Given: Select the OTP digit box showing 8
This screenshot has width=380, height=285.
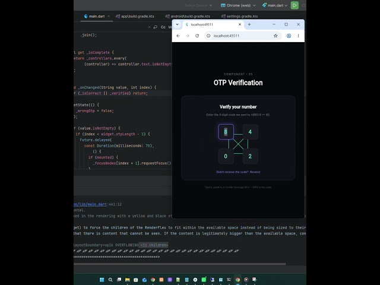Looking at the screenshot, I should 226,132.
